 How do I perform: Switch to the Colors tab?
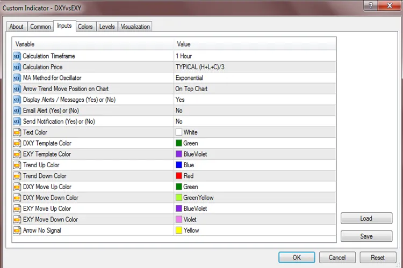[x=85, y=27]
